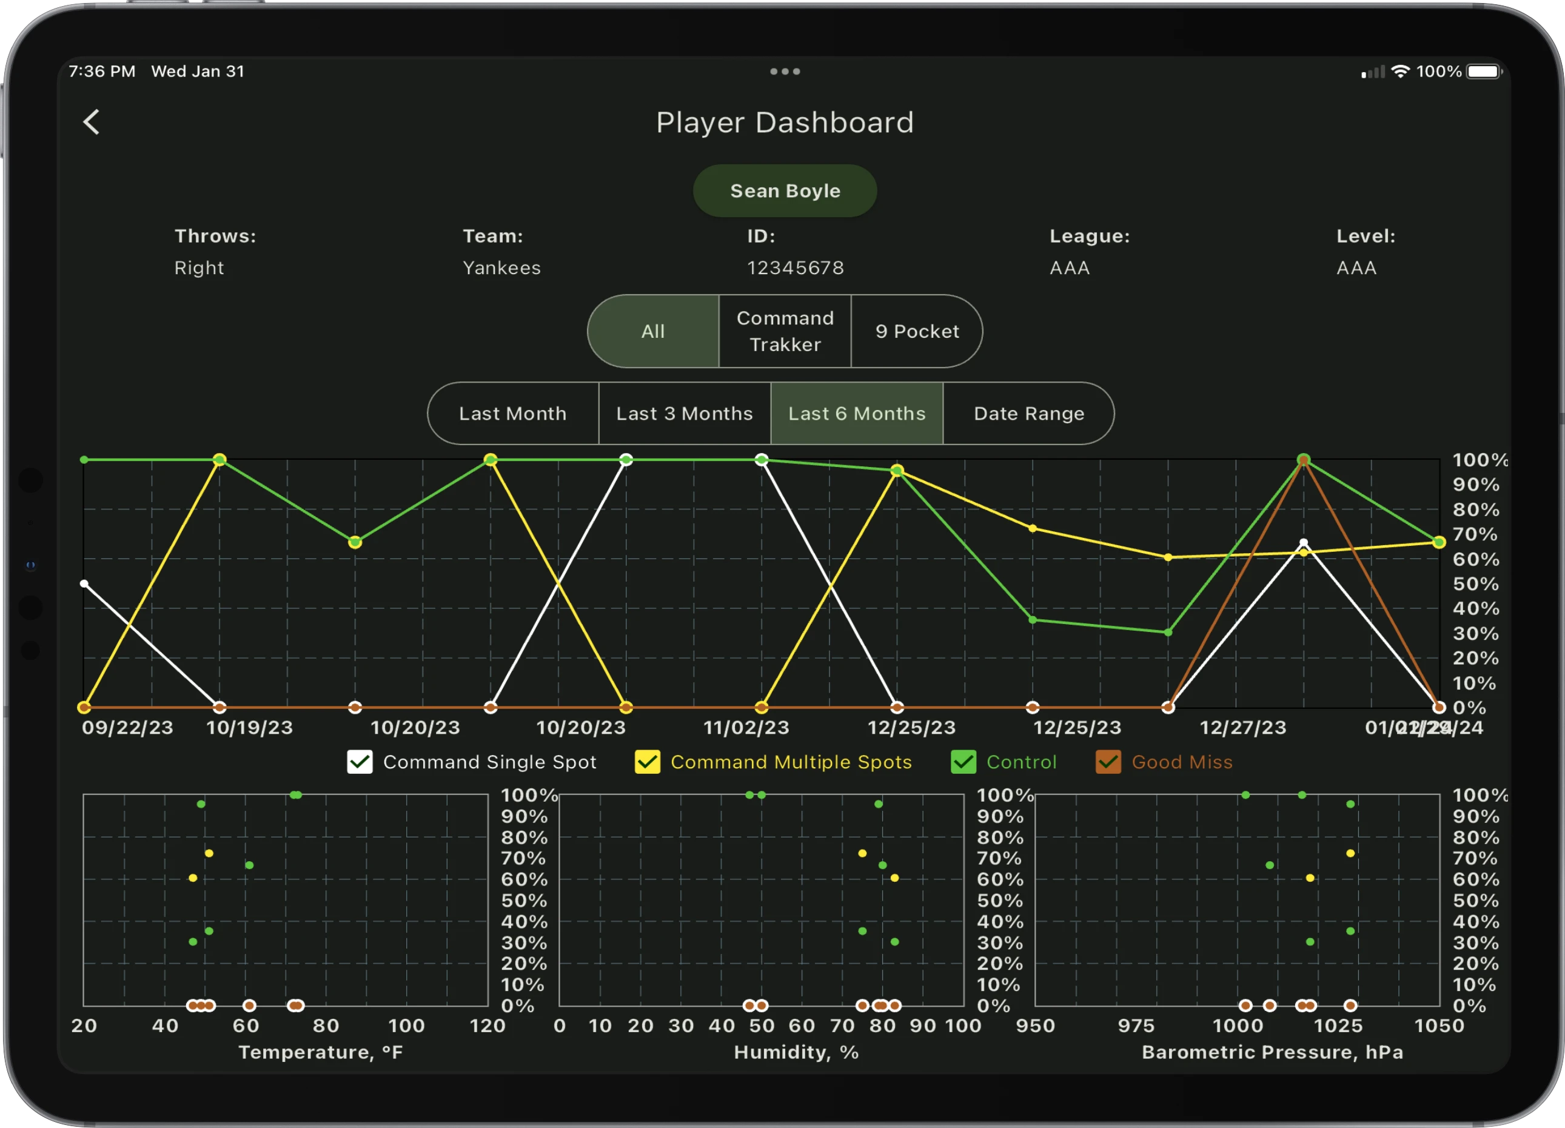The height and width of the screenshot is (1128, 1565).
Task: Tap the Wi-Fi status icon
Action: click(x=1400, y=71)
